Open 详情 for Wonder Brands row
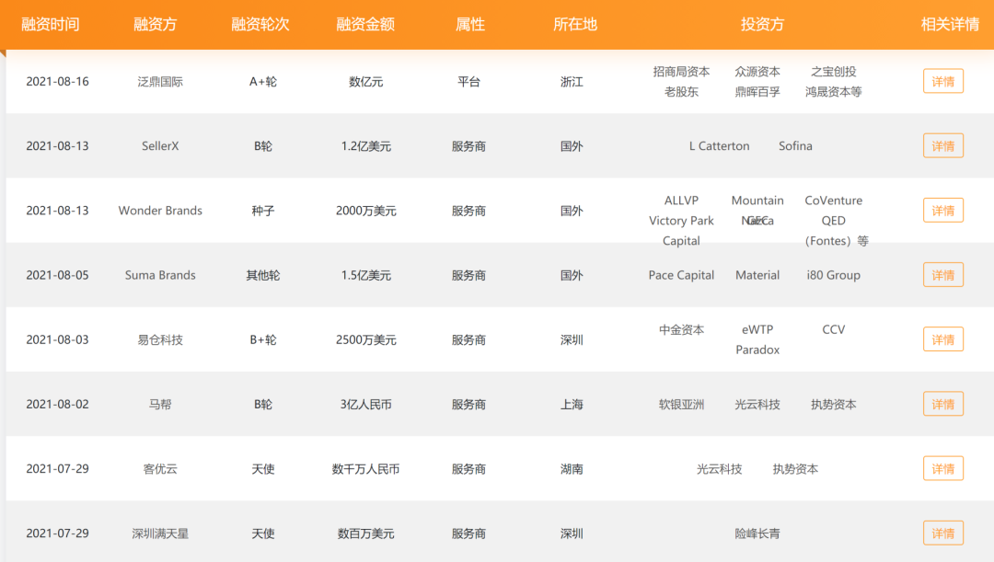 click(942, 211)
